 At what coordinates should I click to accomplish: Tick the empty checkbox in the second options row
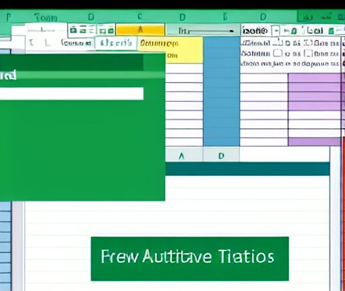click(278, 53)
